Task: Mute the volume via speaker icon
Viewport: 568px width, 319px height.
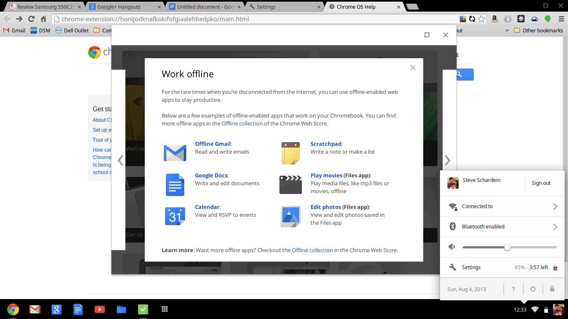Action: click(x=452, y=247)
